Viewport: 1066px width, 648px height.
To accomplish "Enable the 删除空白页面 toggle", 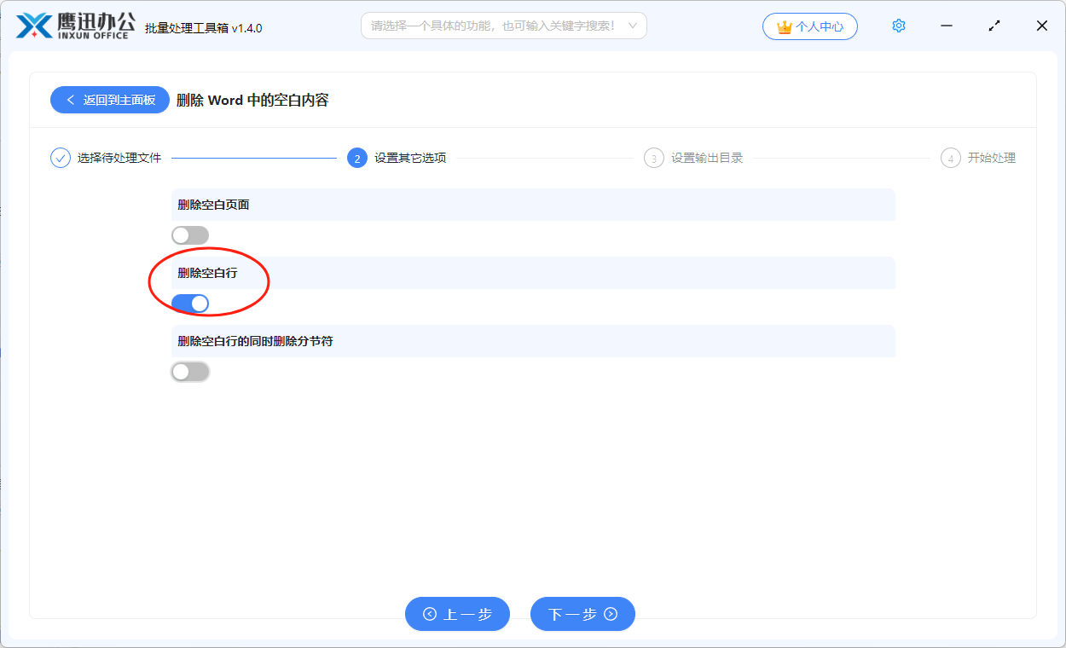I will (x=189, y=234).
